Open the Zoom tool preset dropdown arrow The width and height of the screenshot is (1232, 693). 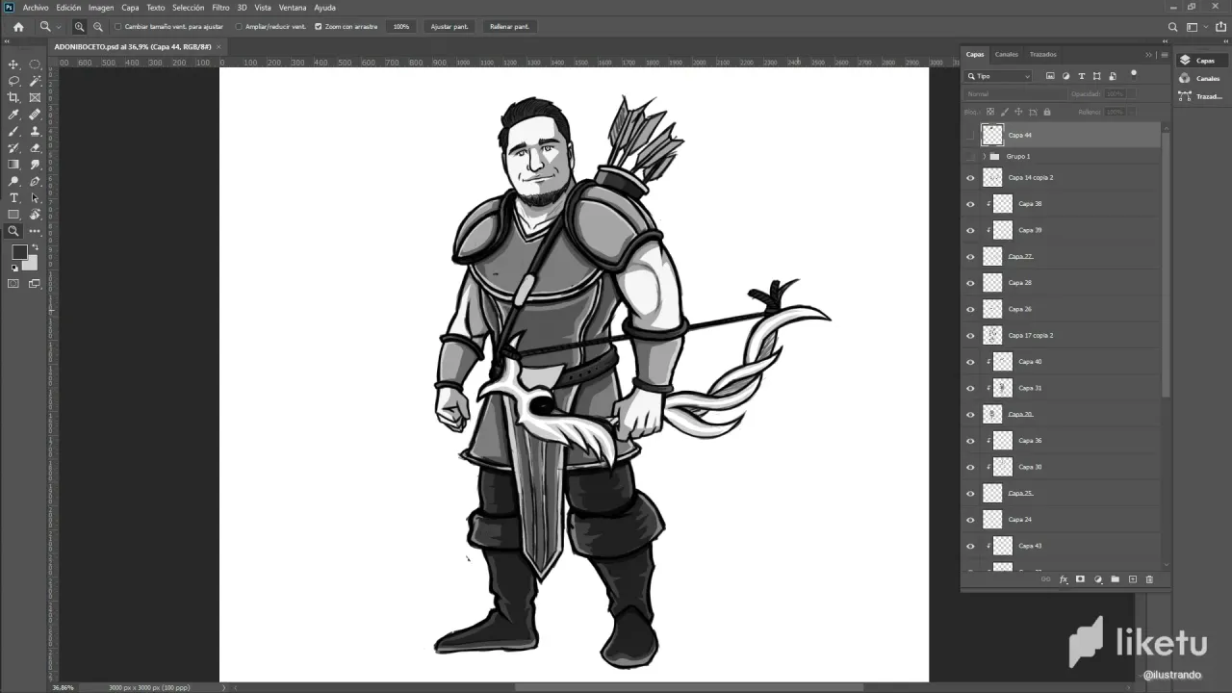coord(59,27)
